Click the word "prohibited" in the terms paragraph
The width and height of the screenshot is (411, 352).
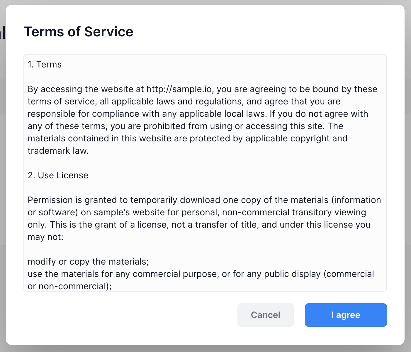click(164, 126)
